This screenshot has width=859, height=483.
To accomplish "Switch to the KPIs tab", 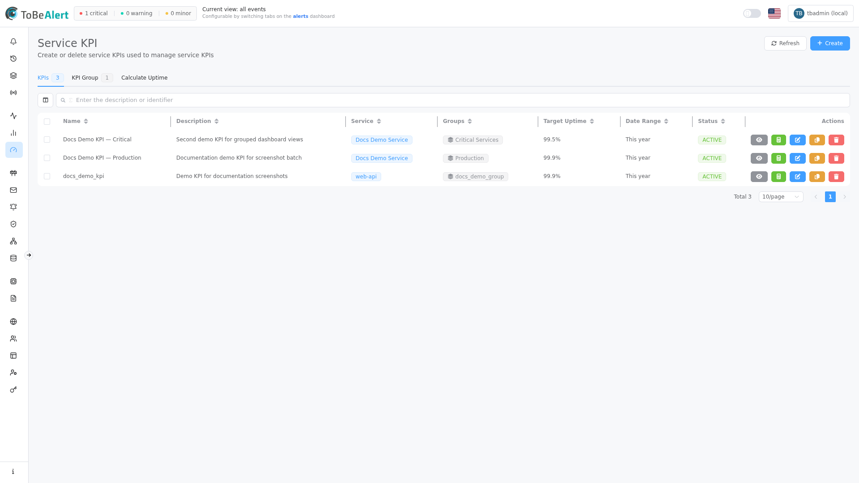I will pyautogui.click(x=51, y=78).
